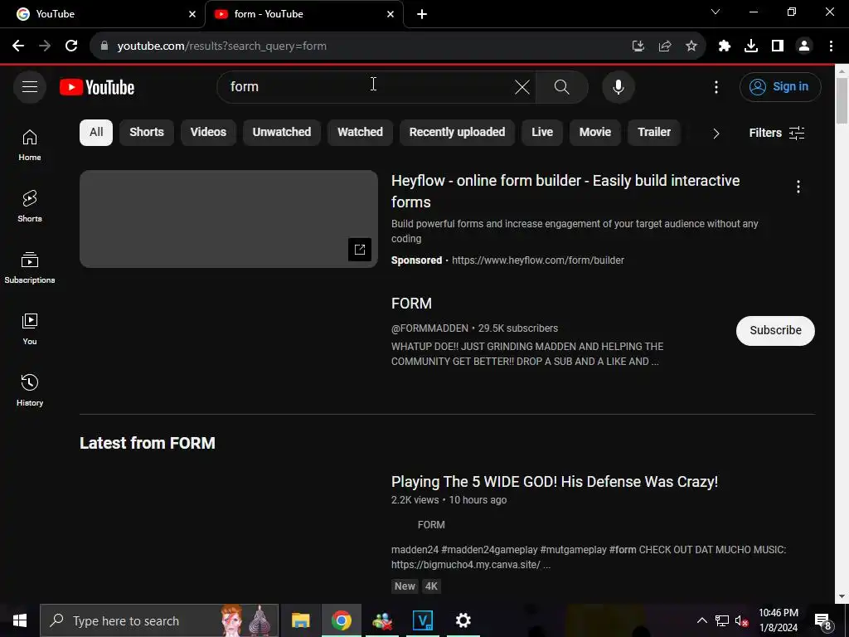849x637 pixels.
Task: Open the Filters panel
Action: [x=776, y=133]
